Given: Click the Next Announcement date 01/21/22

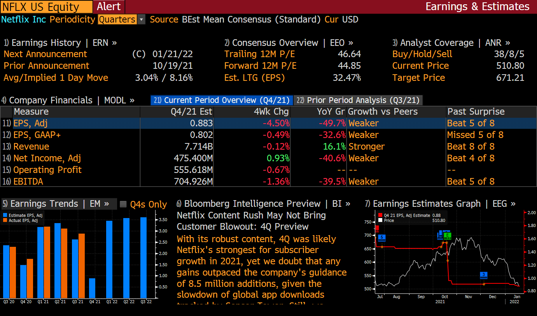Looking at the screenshot, I should click(173, 54).
